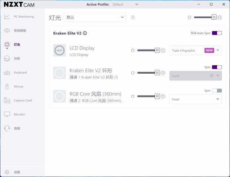The height and width of the screenshot is (177, 230).
Task: Open Triple Infographic mode dropdown
Action: [195, 50]
